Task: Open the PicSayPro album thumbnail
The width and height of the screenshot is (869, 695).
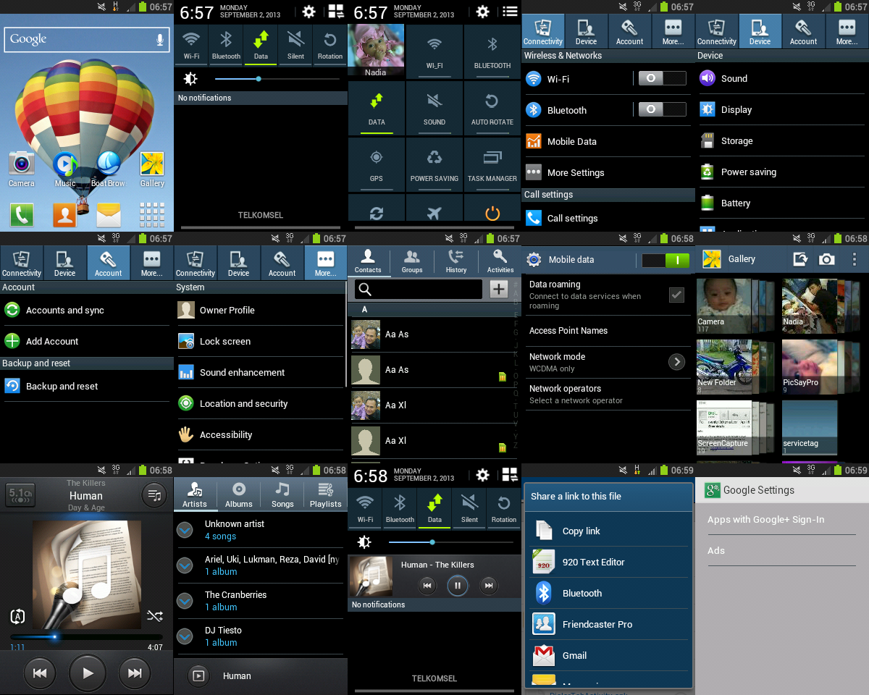Action: pos(810,367)
